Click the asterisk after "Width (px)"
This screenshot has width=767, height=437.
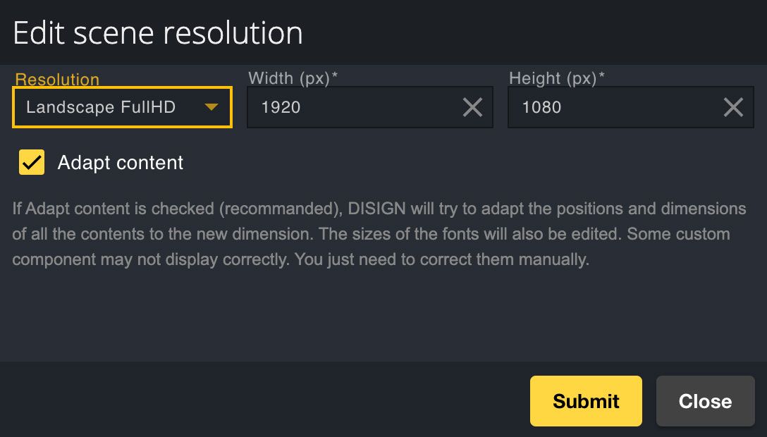pyautogui.click(x=335, y=77)
